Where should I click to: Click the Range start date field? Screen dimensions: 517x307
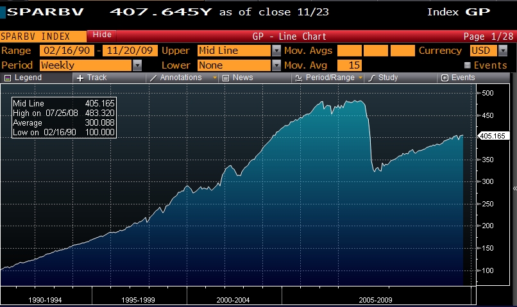(x=66, y=51)
